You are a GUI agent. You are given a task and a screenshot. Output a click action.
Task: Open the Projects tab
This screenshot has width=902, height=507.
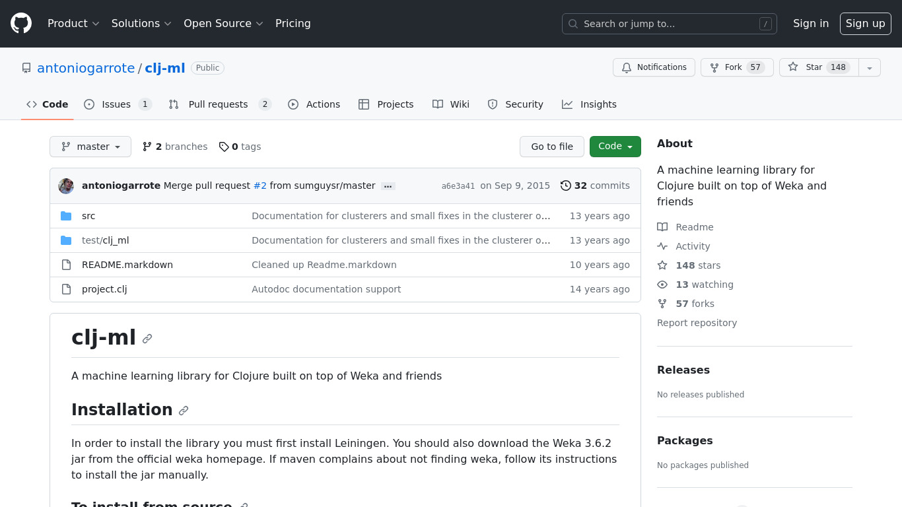(x=386, y=104)
